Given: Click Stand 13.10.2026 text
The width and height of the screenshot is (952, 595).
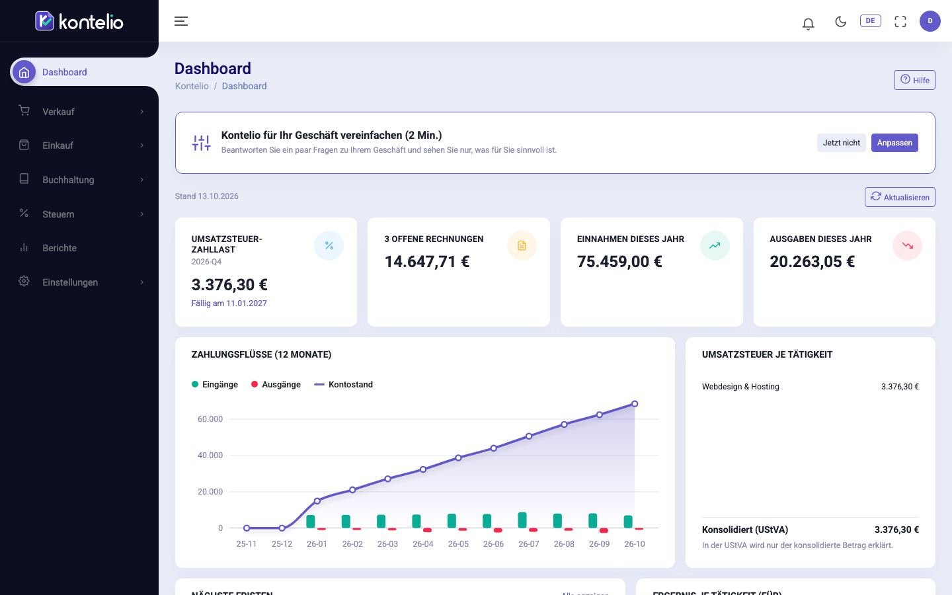Looking at the screenshot, I should pos(207,196).
